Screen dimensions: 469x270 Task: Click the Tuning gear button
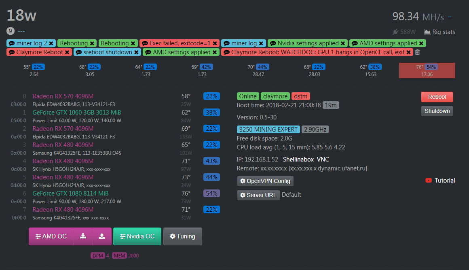pyautogui.click(x=182, y=236)
